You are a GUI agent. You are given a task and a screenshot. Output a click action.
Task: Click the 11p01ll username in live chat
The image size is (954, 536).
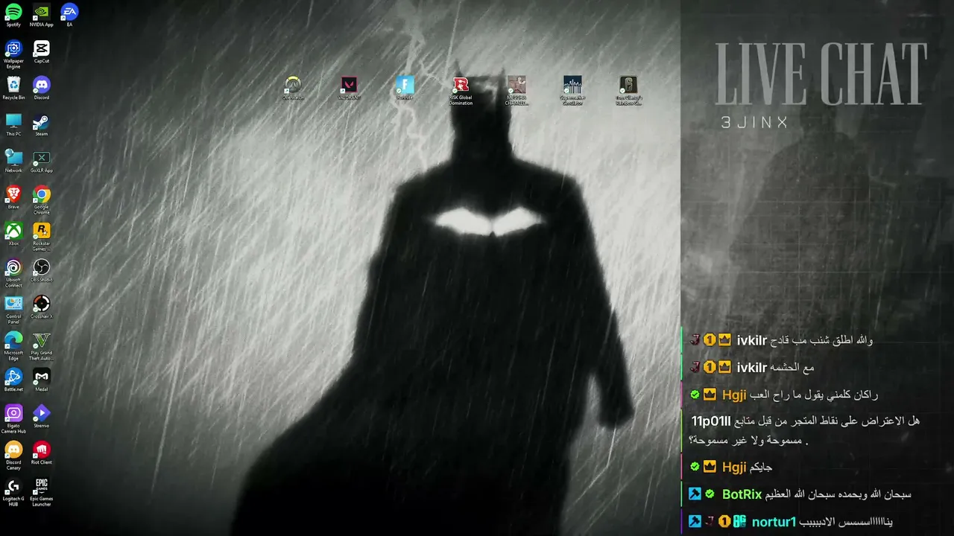711,421
